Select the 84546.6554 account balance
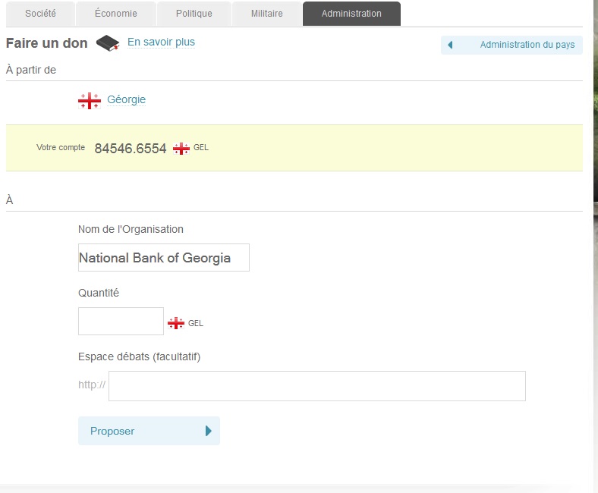The image size is (598, 493). 131,149
